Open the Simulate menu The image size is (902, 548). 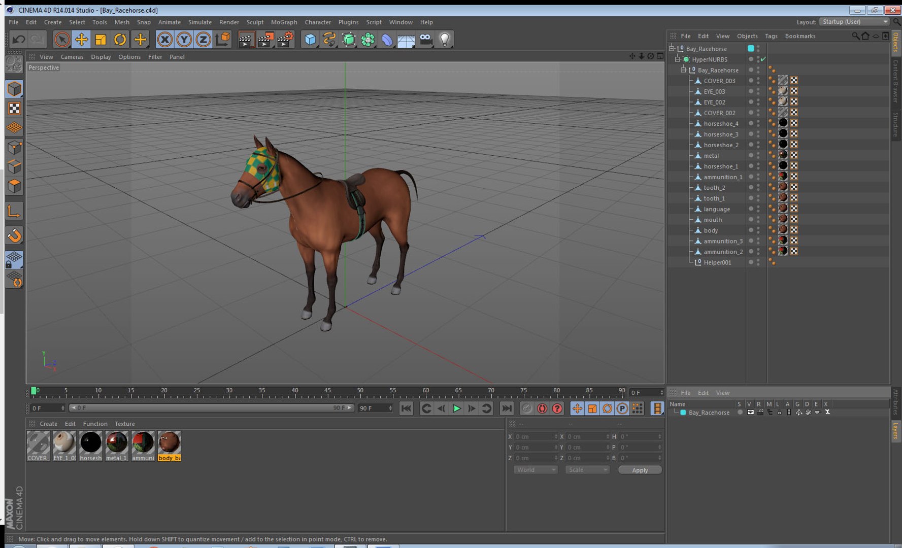pyautogui.click(x=199, y=22)
